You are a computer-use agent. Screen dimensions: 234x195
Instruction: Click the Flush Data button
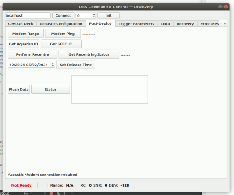pos(19,89)
